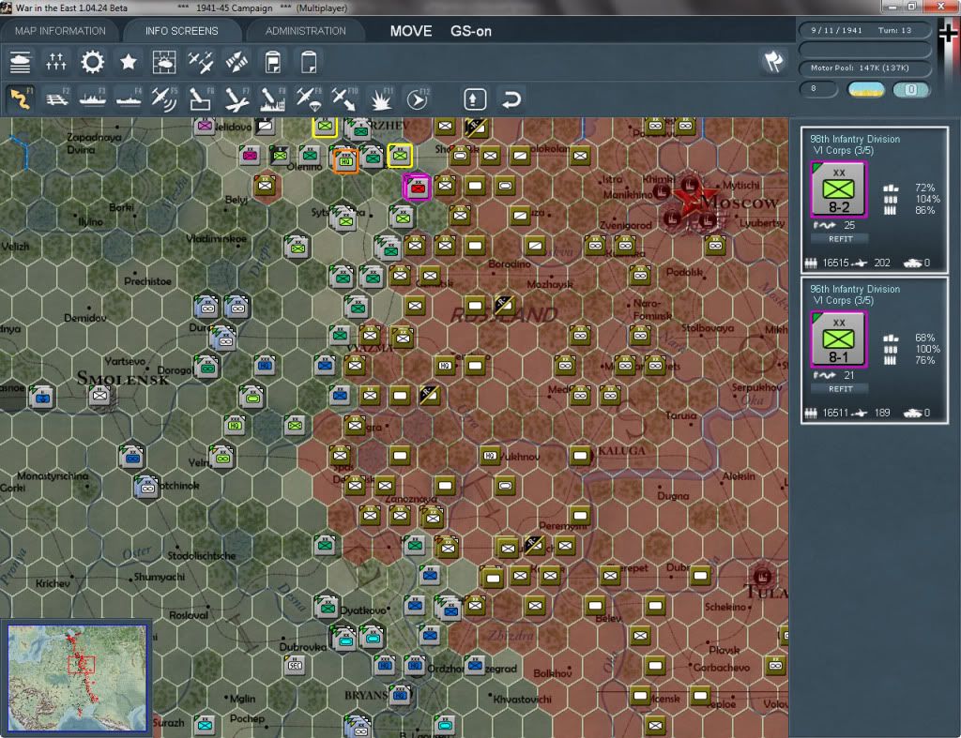Click the box showing 8
Image resolution: width=961 pixels, height=738 pixels.
coord(818,89)
